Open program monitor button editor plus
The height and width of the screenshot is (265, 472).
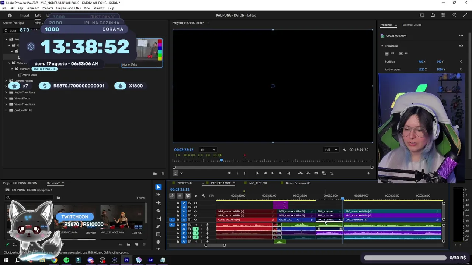[368, 173]
